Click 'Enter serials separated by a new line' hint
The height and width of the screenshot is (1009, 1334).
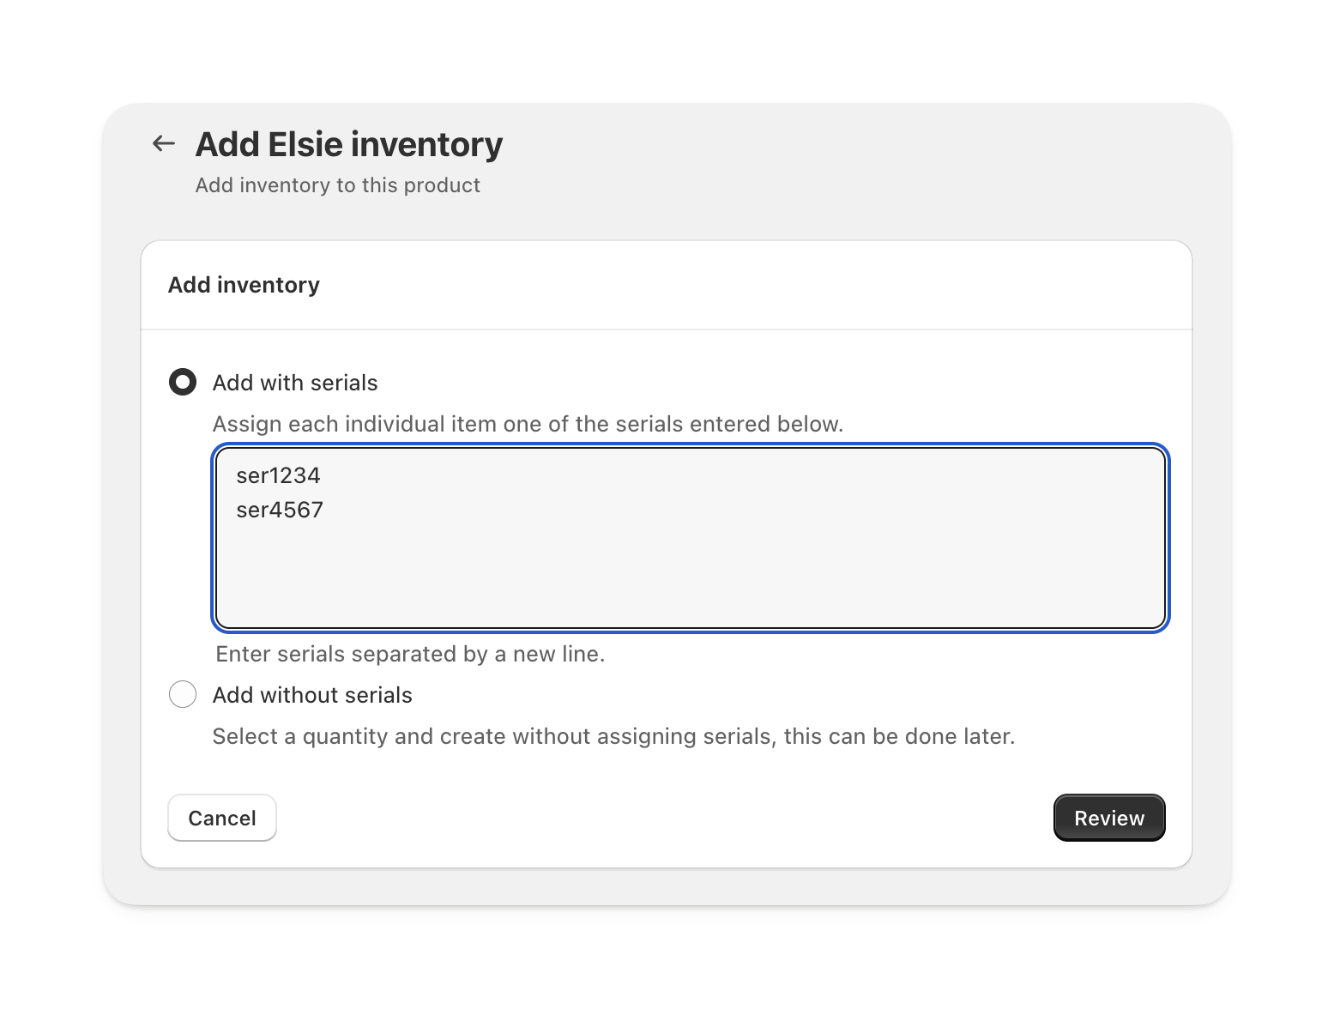coord(410,654)
